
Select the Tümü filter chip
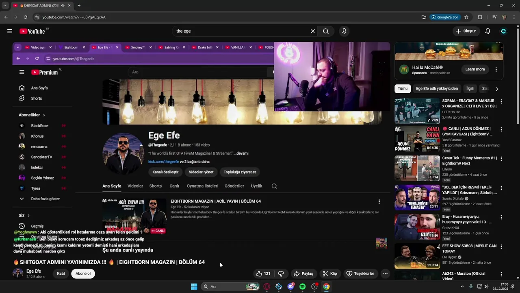point(403,89)
